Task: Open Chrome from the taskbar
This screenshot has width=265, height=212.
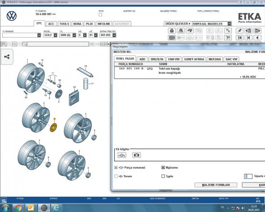Action: pyautogui.click(x=18, y=208)
